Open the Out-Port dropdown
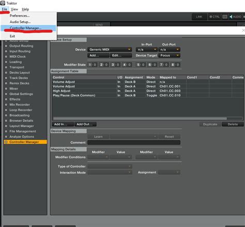The width and height of the screenshot is (245, 227). click(170, 50)
